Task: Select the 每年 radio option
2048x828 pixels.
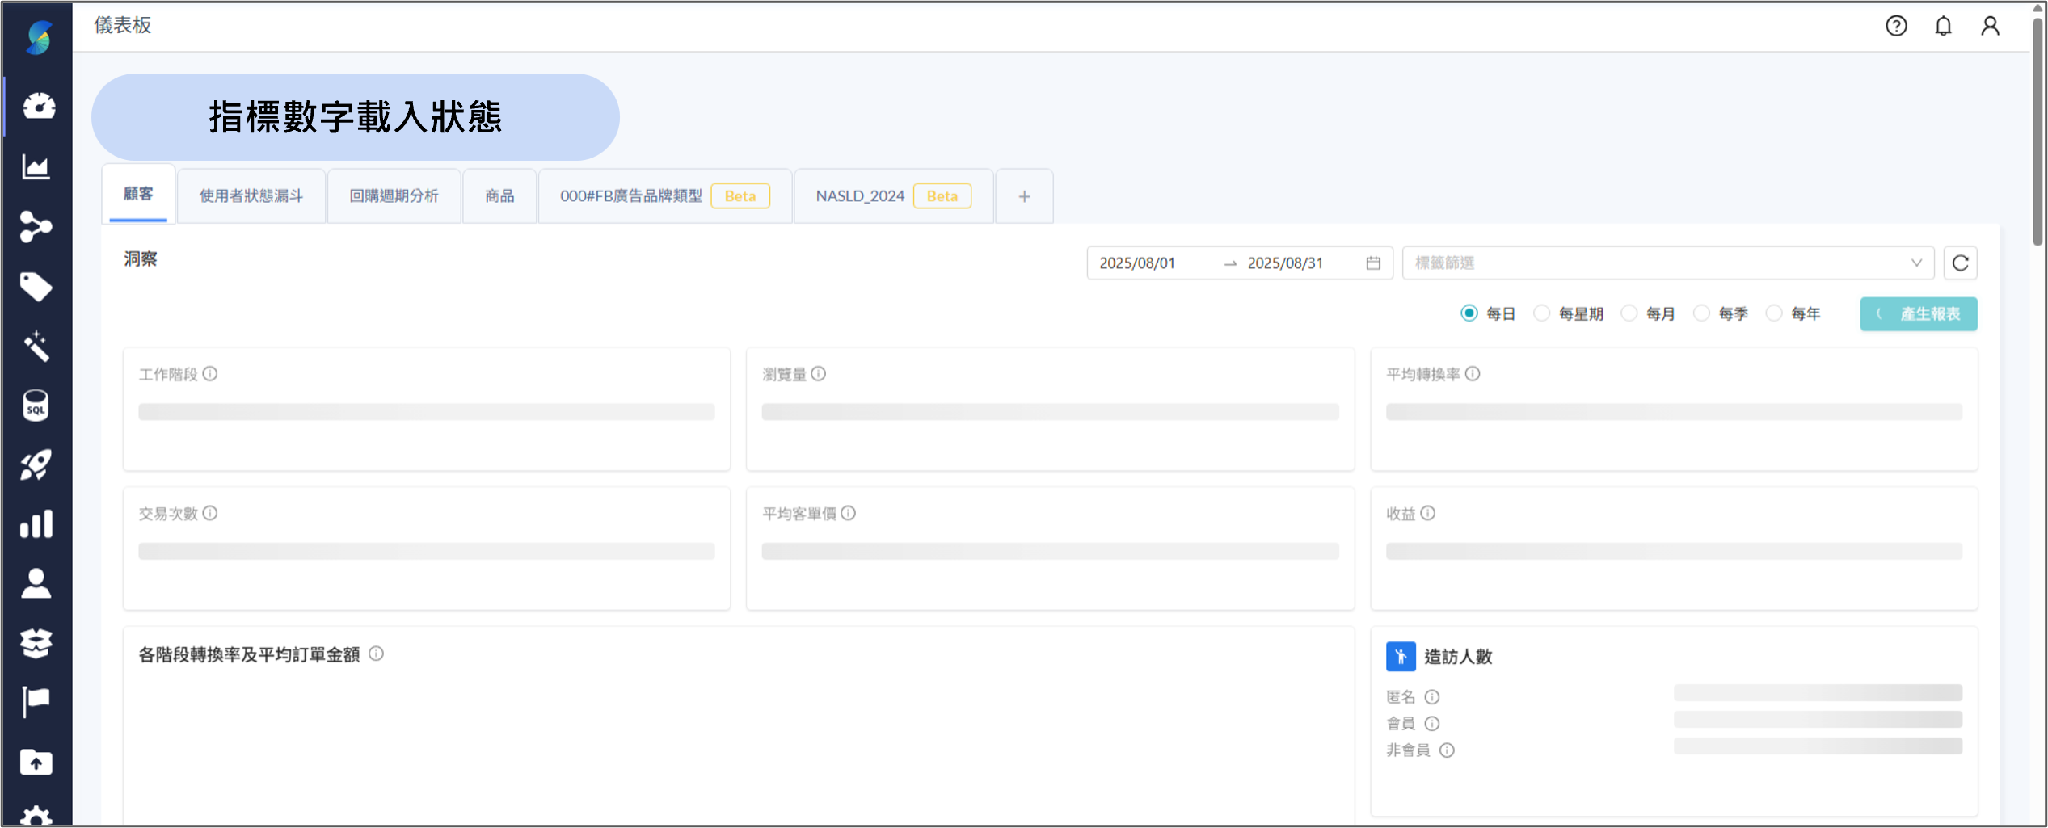Action: pyautogui.click(x=1774, y=313)
